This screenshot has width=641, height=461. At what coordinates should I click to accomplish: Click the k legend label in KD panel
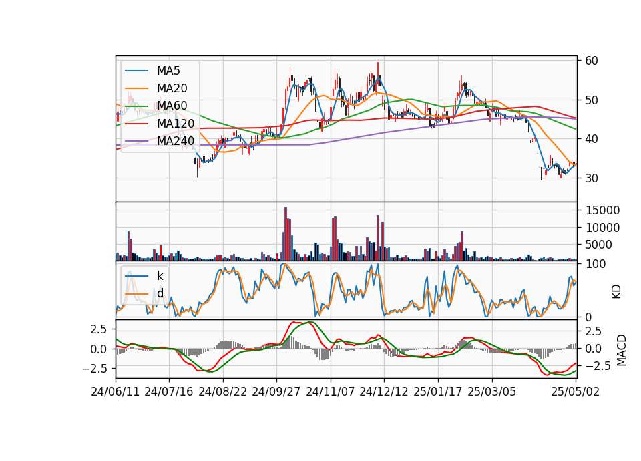(160, 276)
